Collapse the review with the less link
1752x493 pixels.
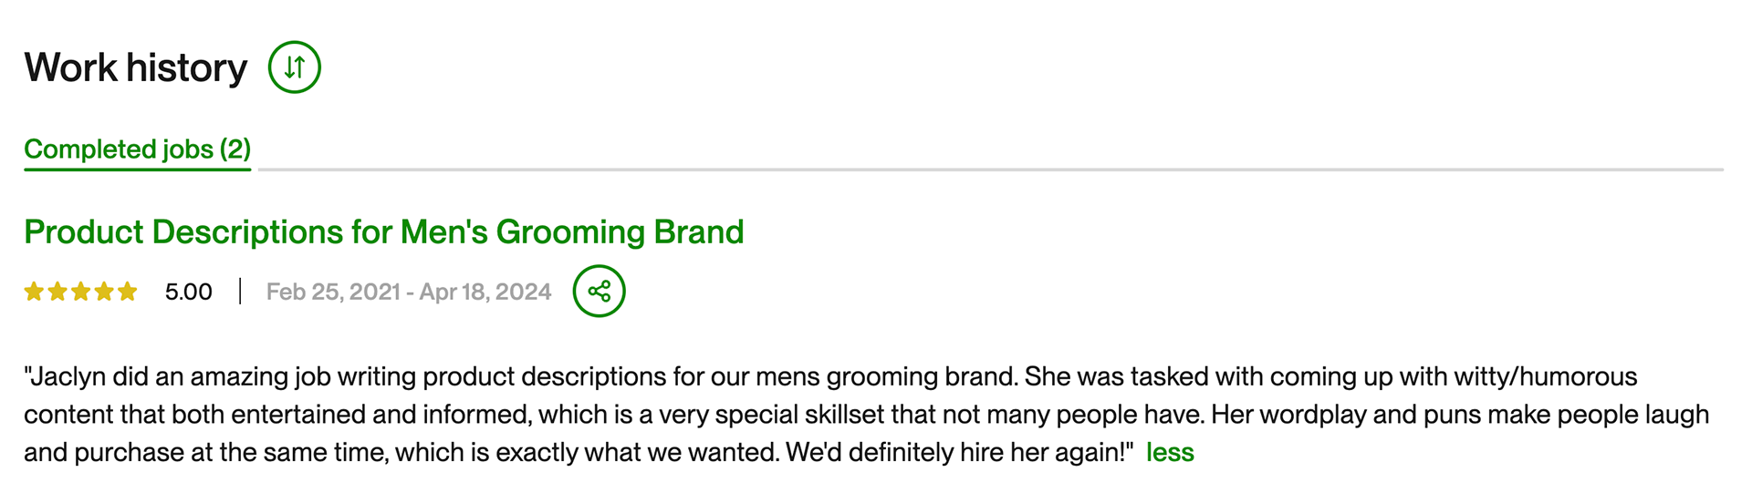click(x=1170, y=453)
